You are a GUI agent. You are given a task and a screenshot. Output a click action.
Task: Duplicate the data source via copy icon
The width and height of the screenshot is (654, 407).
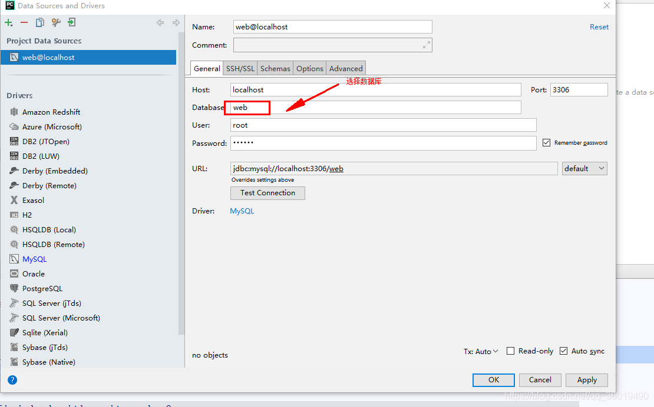39,22
